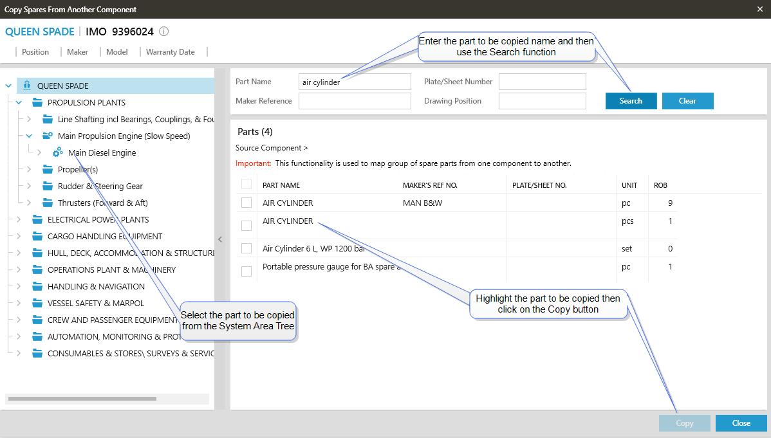Click the Main Diesel Engine gears icon
771x438 pixels.
pos(58,152)
